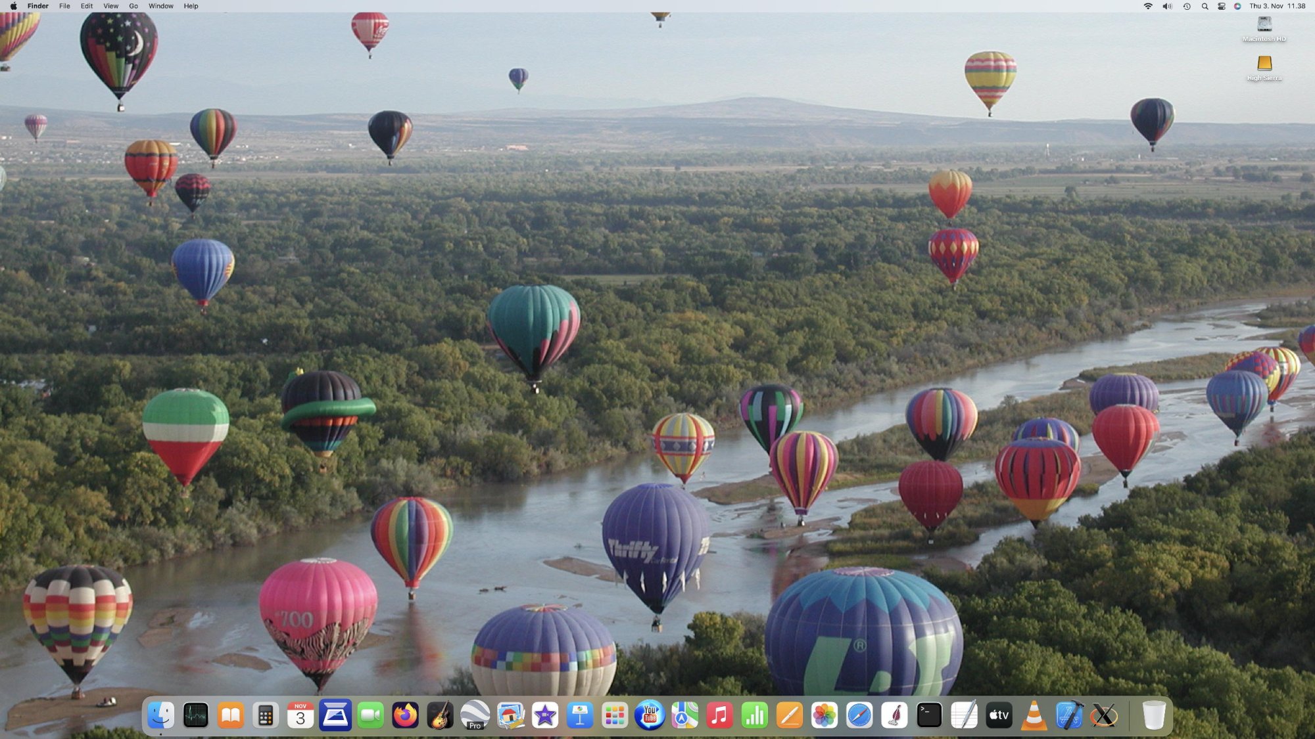
Task: Select the Macintosh HD desktop drive
Action: [x=1264, y=25]
